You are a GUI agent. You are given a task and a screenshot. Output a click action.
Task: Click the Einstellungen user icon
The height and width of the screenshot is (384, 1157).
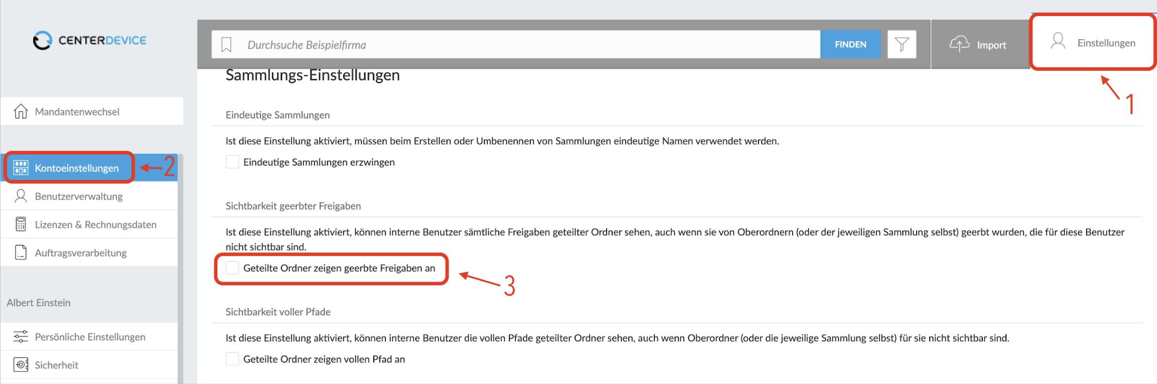1058,41
